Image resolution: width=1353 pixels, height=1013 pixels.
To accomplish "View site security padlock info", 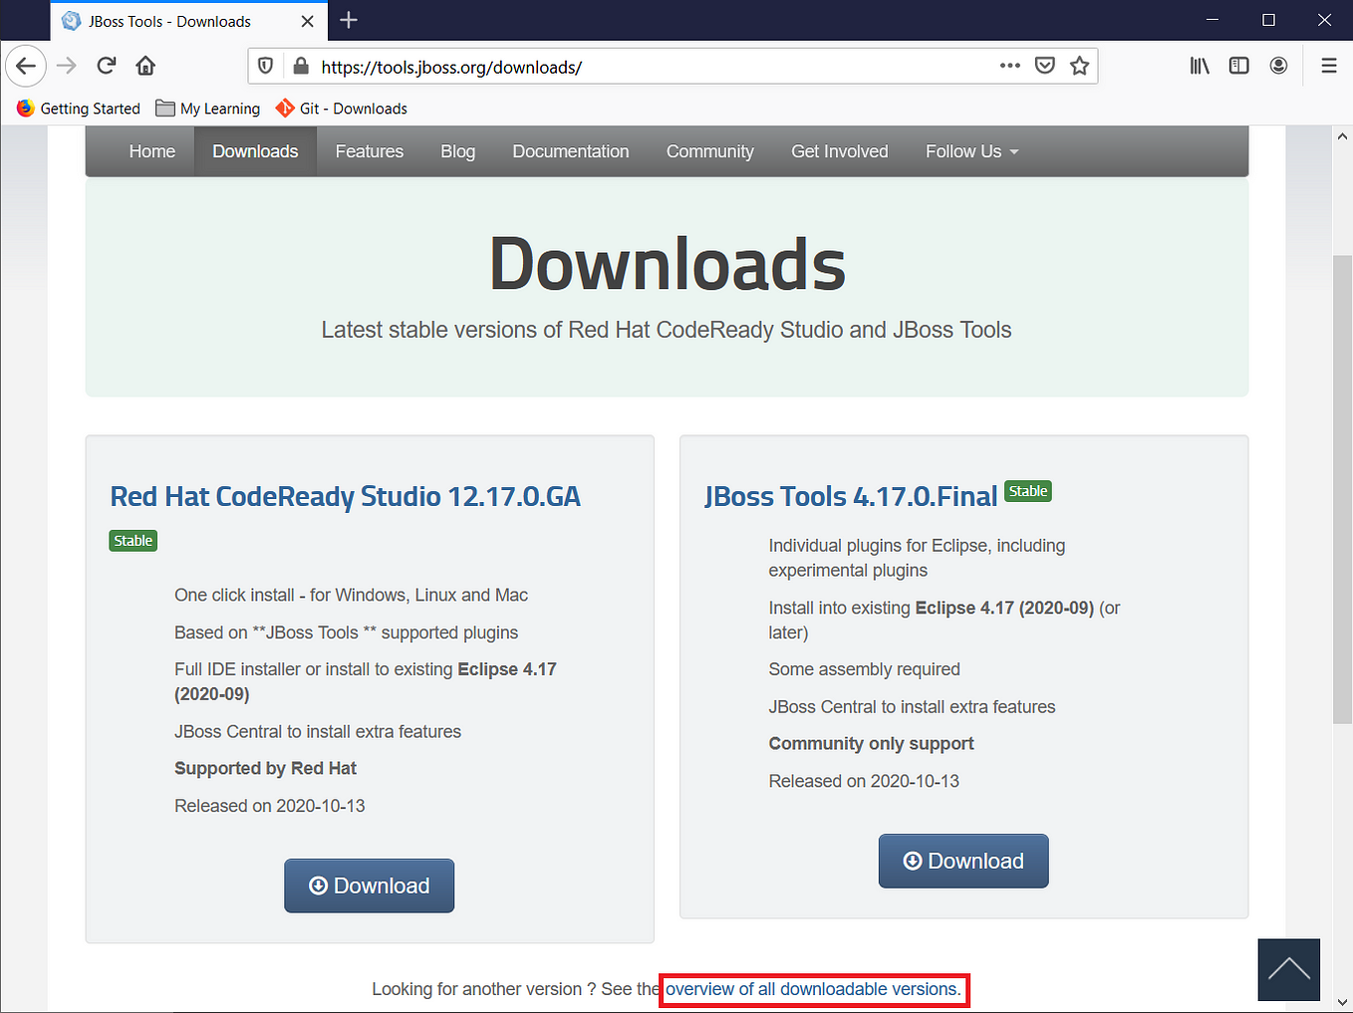I will click(300, 67).
